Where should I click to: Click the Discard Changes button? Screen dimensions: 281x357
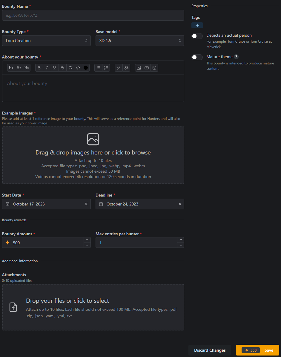[210, 350]
